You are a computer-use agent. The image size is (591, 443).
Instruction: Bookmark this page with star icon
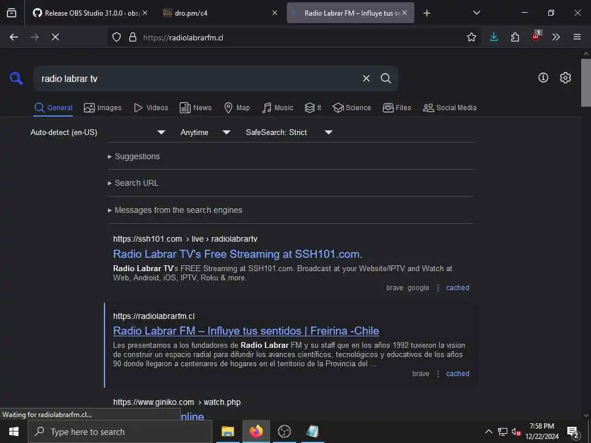click(471, 37)
